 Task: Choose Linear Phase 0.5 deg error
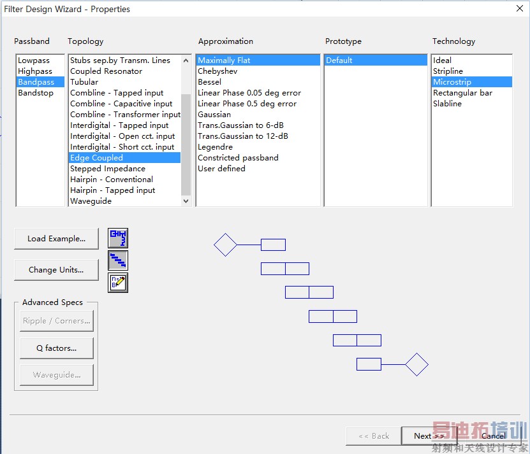[x=258, y=104]
